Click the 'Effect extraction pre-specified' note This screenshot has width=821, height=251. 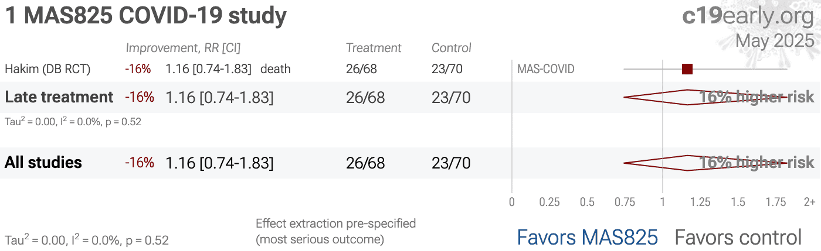coord(336,224)
